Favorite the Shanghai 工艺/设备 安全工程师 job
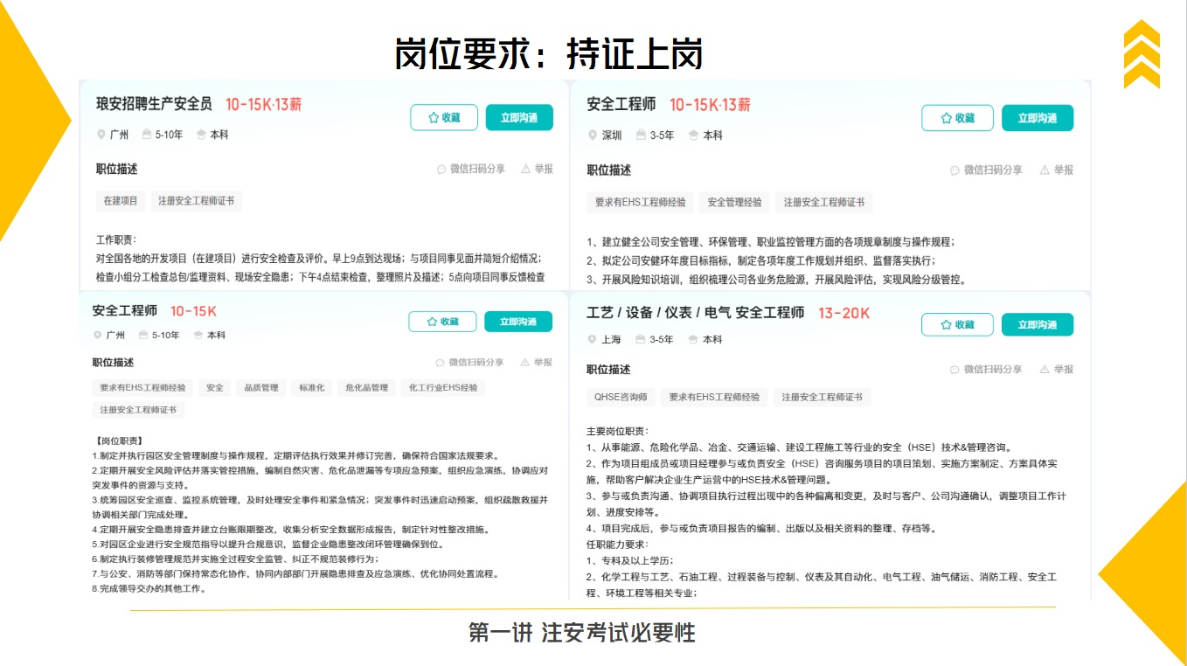 (957, 324)
